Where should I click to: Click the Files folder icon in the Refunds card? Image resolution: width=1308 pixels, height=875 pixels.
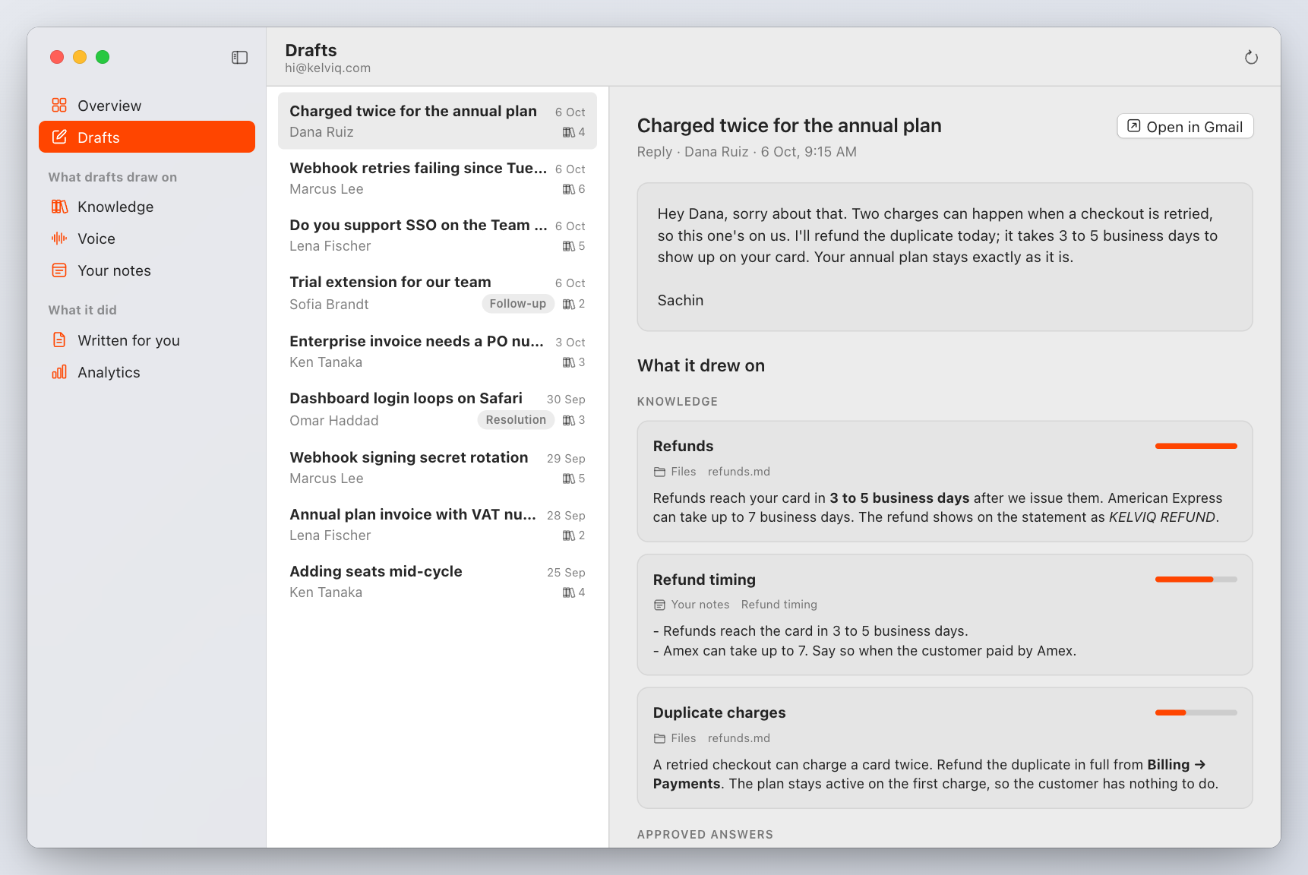659,472
